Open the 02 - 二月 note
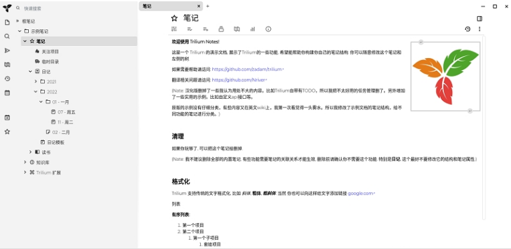The width and height of the screenshot is (511, 249). (x=61, y=132)
